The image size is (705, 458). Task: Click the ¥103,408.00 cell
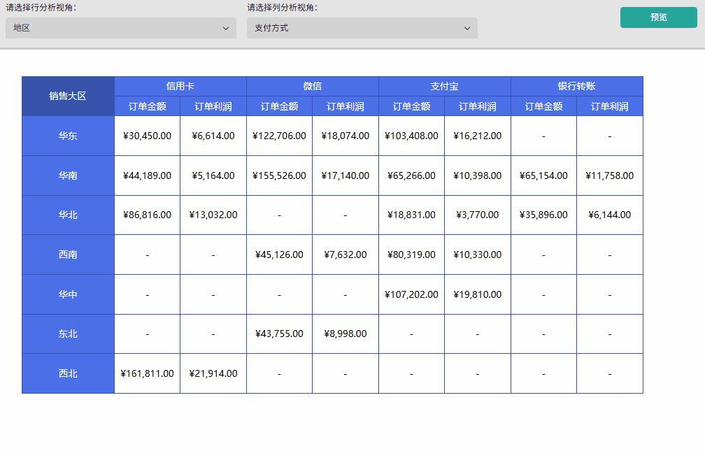click(x=411, y=136)
